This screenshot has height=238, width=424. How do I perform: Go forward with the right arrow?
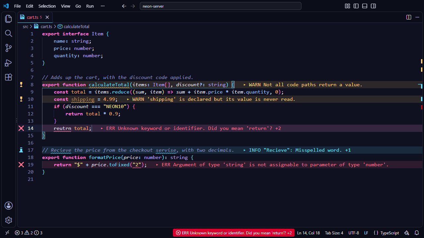[133, 6]
